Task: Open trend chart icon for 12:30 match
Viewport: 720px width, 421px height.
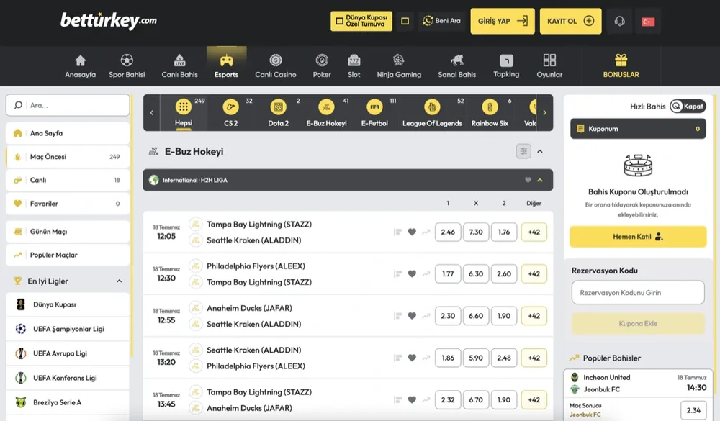Action: (x=426, y=274)
